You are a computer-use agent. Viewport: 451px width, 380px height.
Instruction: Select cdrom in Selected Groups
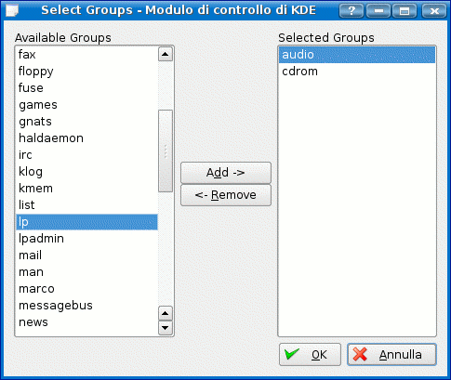(357, 72)
